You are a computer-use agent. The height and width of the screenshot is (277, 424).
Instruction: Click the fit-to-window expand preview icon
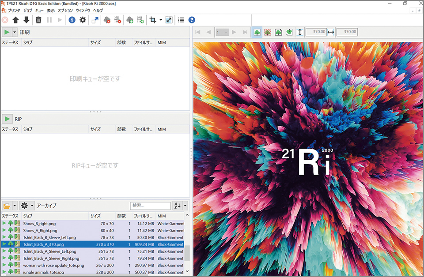click(169, 20)
